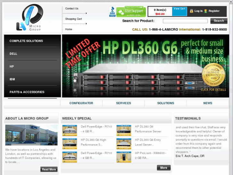The height and width of the screenshot is (175, 233).
Task: Click the padlock Log in icon
Action: [191, 11]
